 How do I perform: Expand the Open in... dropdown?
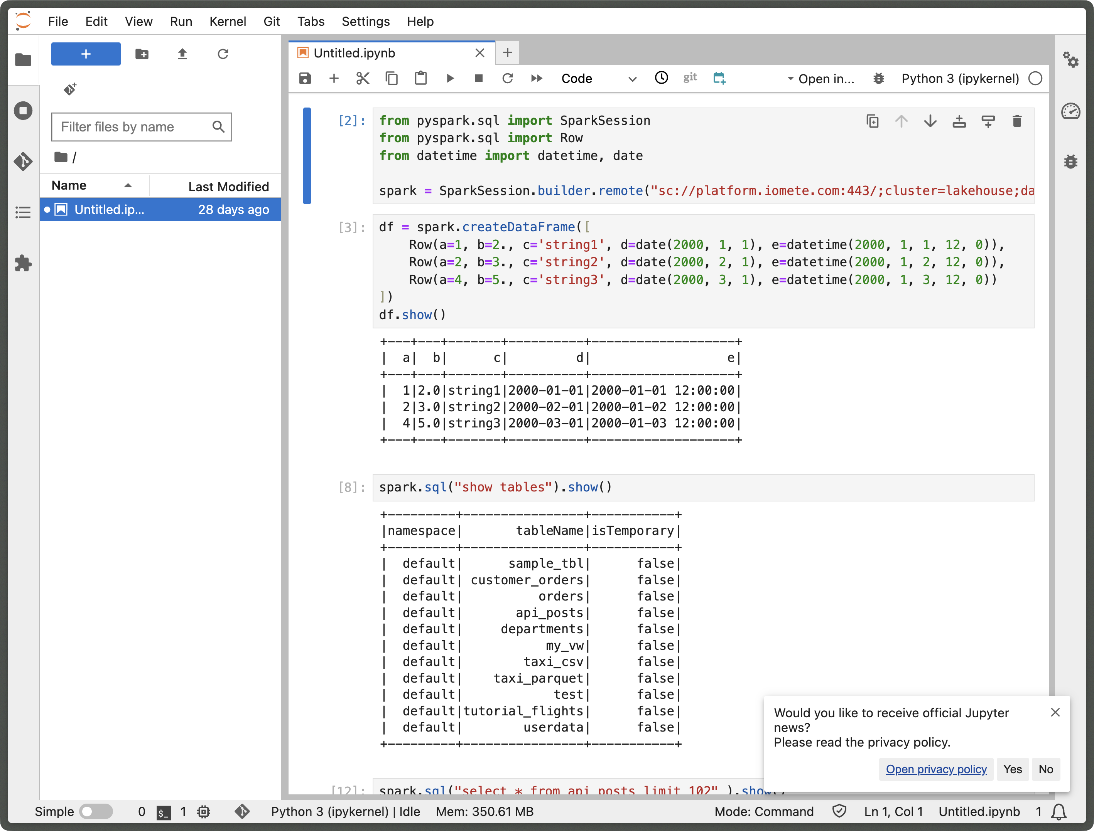821,78
